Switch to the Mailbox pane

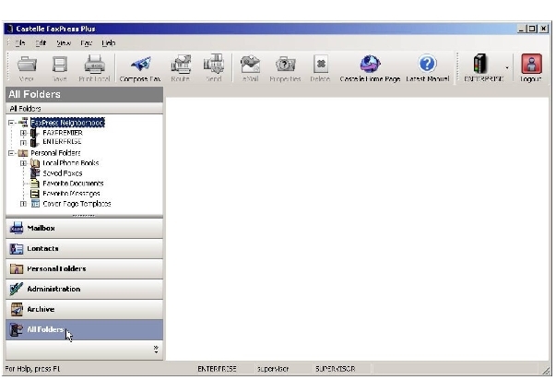(x=85, y=228)
